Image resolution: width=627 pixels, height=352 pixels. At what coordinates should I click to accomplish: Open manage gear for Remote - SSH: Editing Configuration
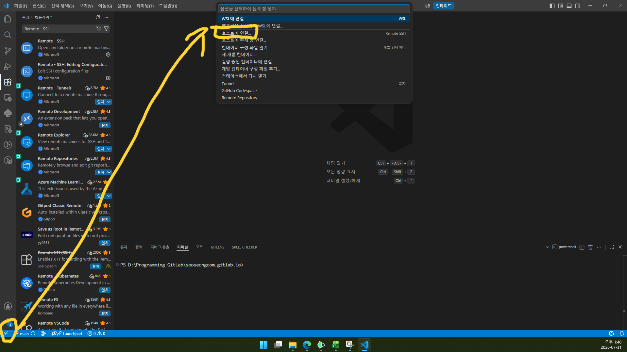tap(108, 78)
